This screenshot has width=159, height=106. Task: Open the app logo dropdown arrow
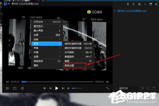9,4
